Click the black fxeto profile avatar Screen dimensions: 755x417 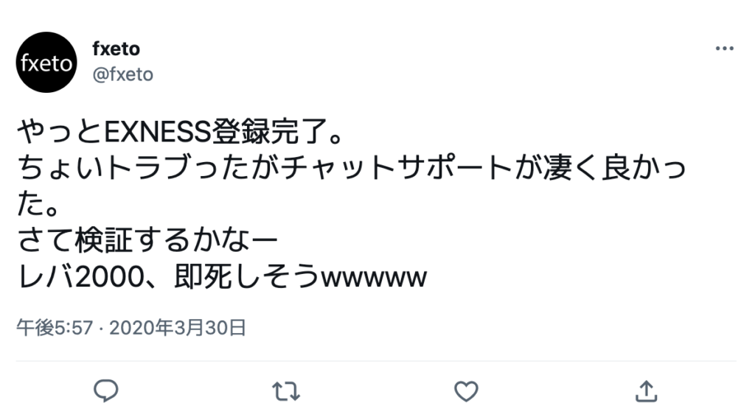(x=46, y=63)
